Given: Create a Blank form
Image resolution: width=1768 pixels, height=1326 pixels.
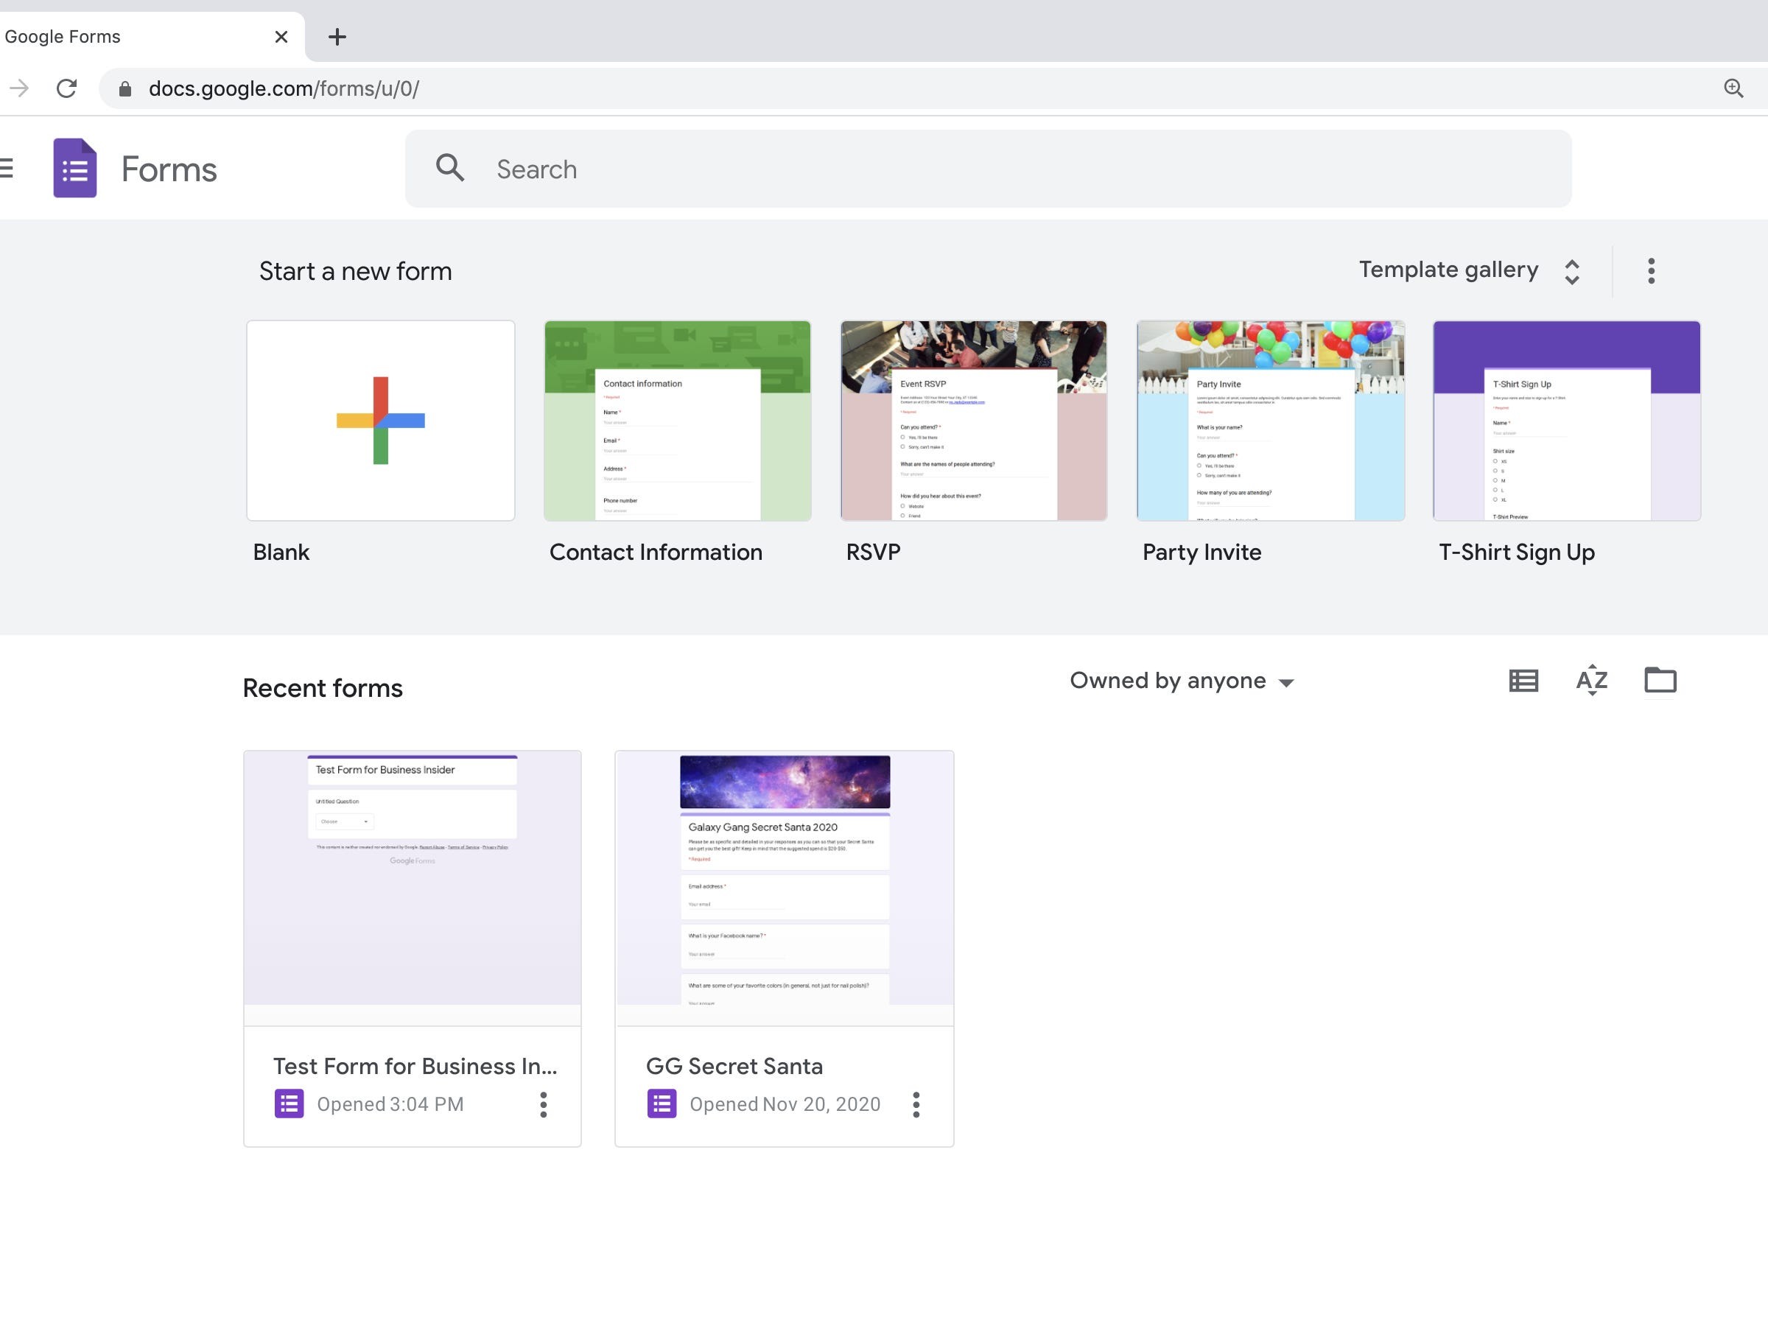Looking at the screenshot, I should [x=380, y=421].
